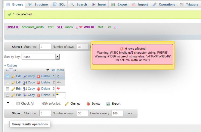Click the red Delete icon beside With selected
This screenshot has height=132, width=201.
click(x=88, y=104)
